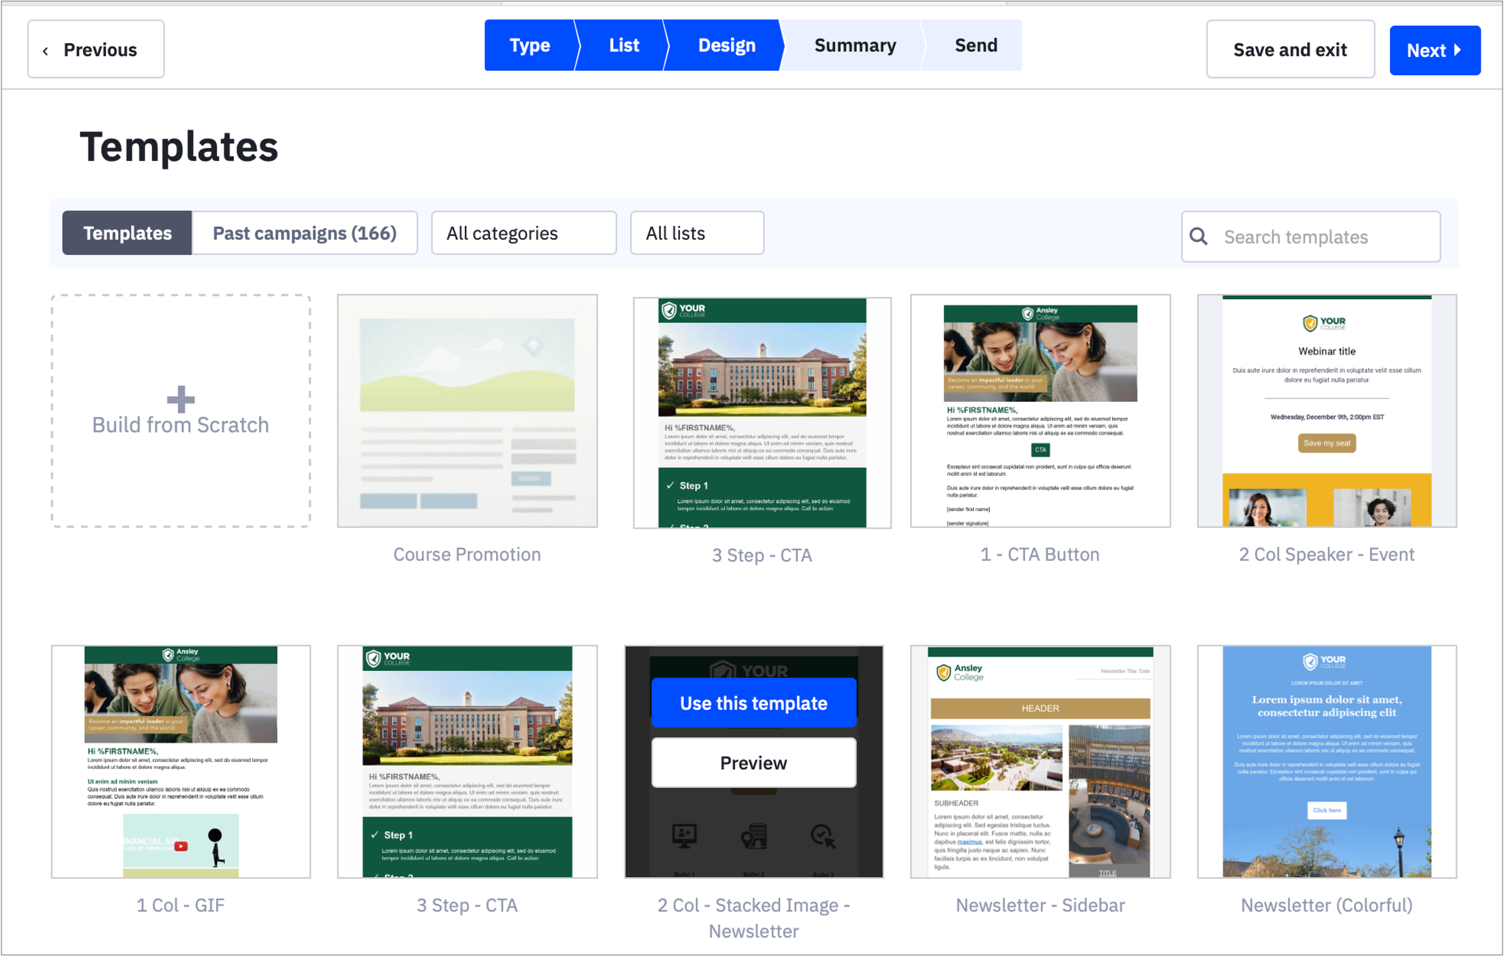The image size is (1504, 956).
Task: Click the 2 Col Speaker - Event label
Action: coord(1326,554)
